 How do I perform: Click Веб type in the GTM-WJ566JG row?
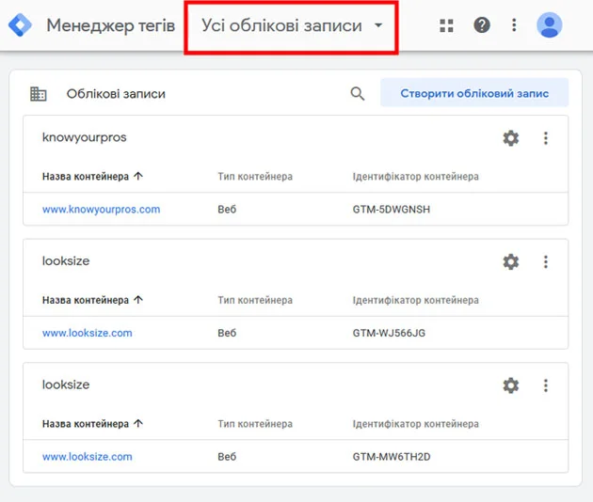(x=227, y=333)
